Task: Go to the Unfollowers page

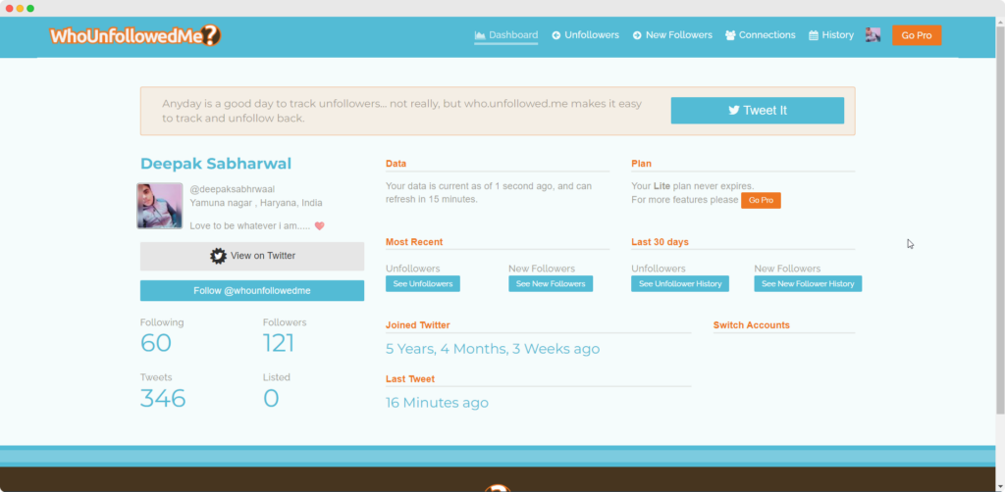Action: [x=585, y=35]
